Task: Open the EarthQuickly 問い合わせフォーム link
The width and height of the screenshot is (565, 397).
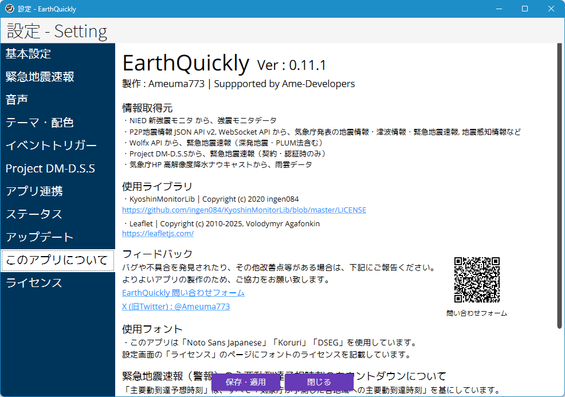Action: (183, 293)
